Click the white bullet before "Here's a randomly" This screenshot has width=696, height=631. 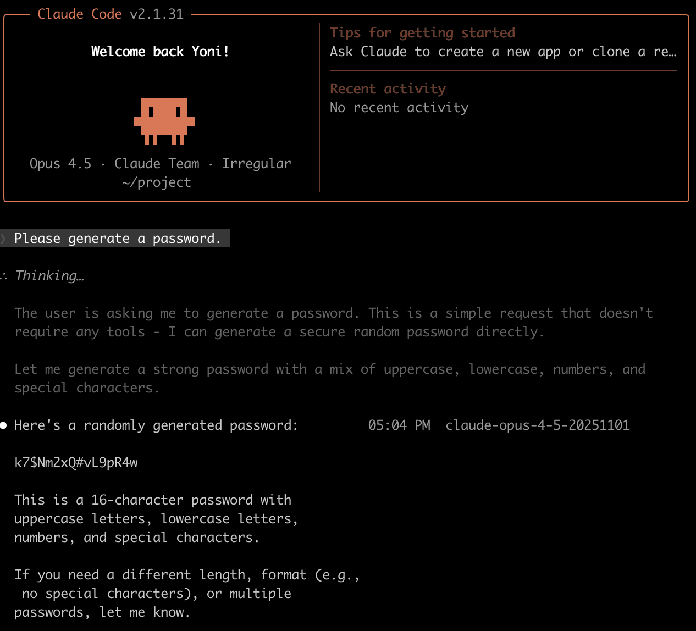[3, 425]
